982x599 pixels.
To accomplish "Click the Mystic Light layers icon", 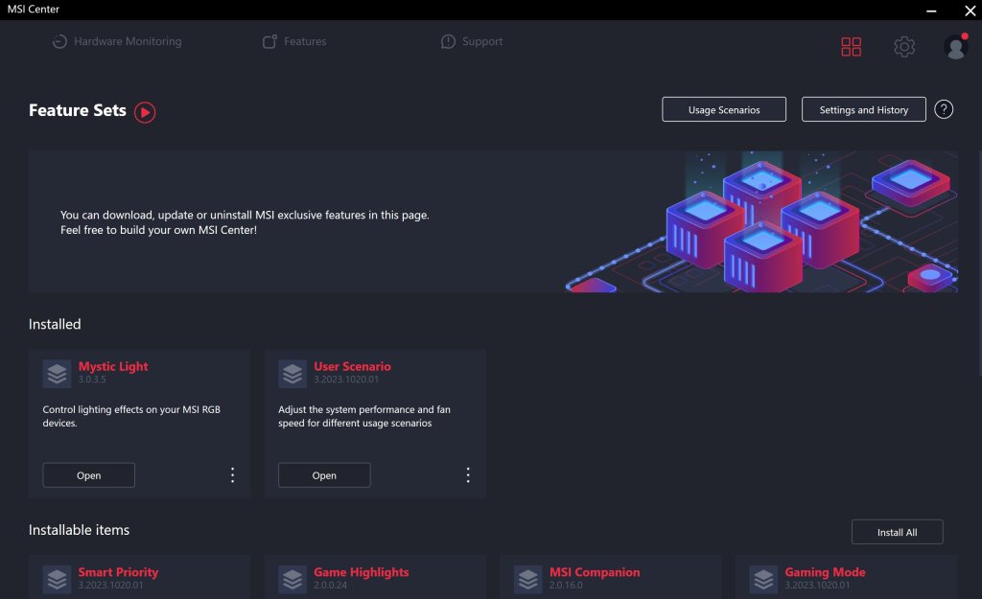I will [57, 374].
